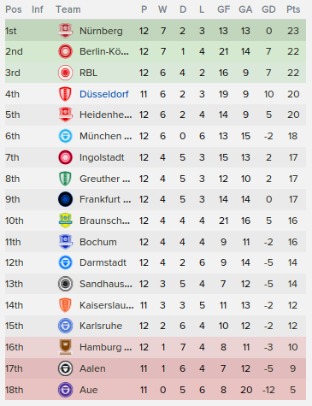312x406 pixels.
Task: Select the brown Hamburg trophy badge
Action: [65, 347]
